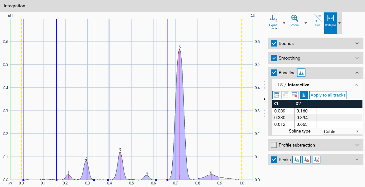Disable the Smoothing checkbox
The width and height of the screenshot is (365, 187).
[274, 58]
